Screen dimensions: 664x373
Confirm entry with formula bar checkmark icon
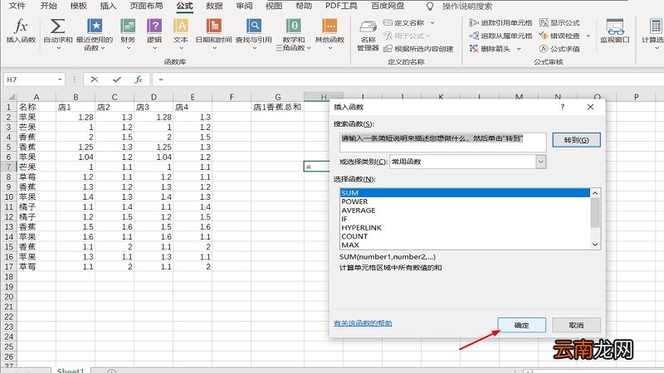pos(117,80)
